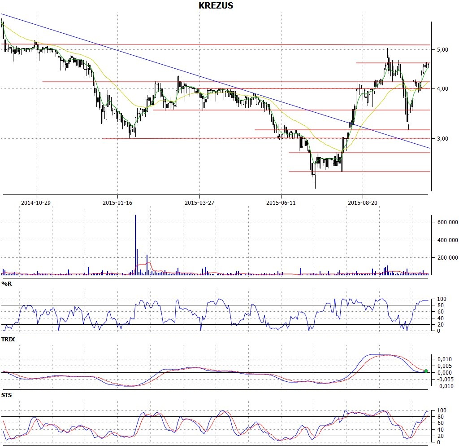Screen dimensions: 459x446
Task: Click the 2015-06-11 date axis label
Action: tap(281, 203)
